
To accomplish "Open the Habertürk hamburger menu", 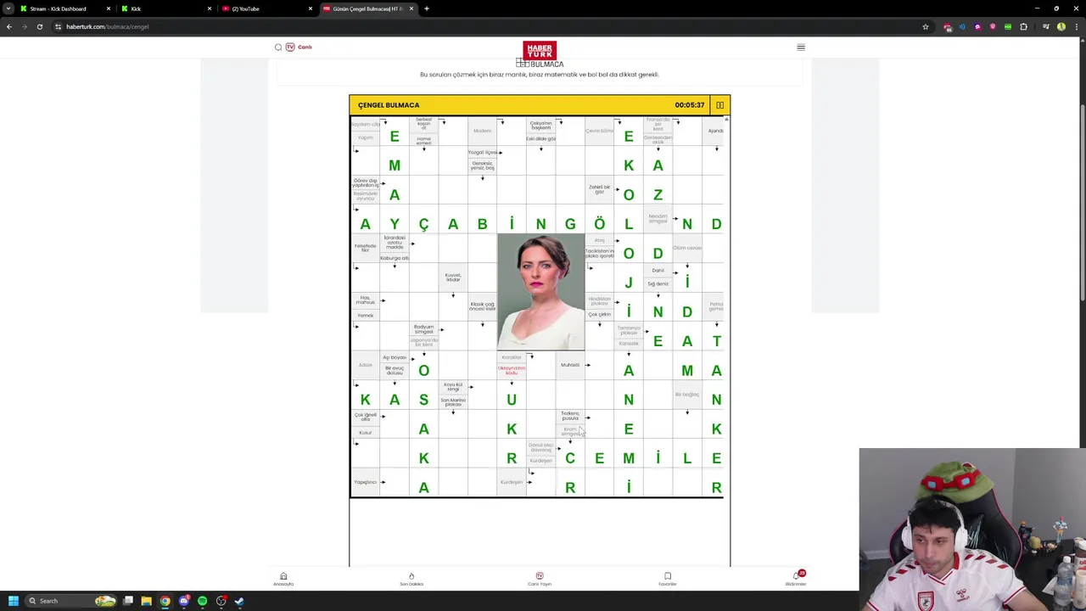I will tap(801, 48).
